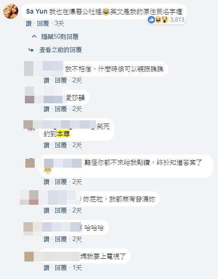Viewport: 218px width, 279px height.
Task: Like Sa Yun's top comment with 讚
Action: (29, 23)
